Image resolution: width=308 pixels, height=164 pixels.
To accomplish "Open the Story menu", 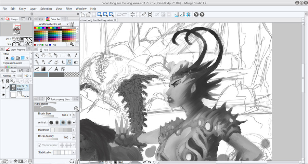I will click(22, 9).
